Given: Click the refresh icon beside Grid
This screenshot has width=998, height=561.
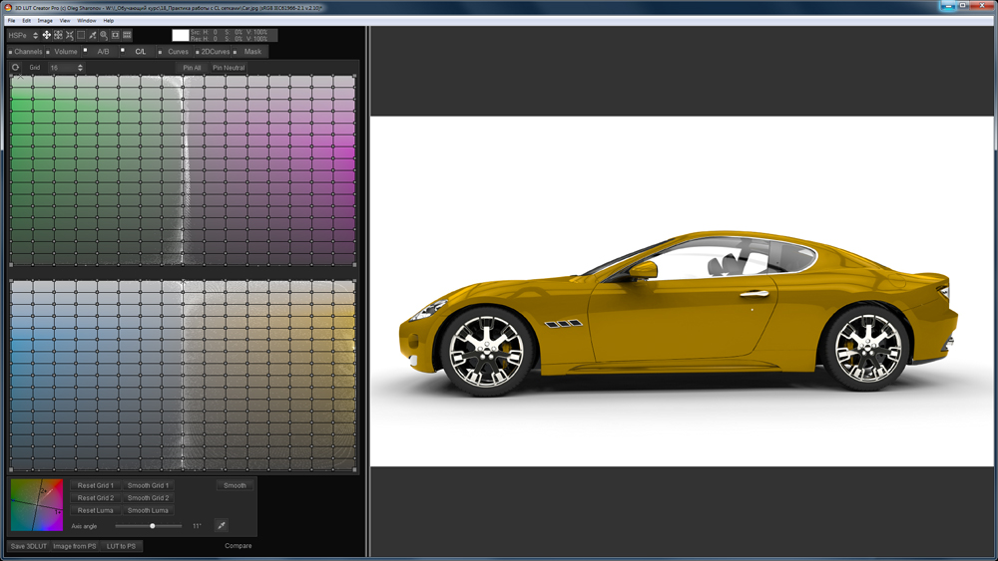Looking at the screenshot, I should click(x=15, y=68).
